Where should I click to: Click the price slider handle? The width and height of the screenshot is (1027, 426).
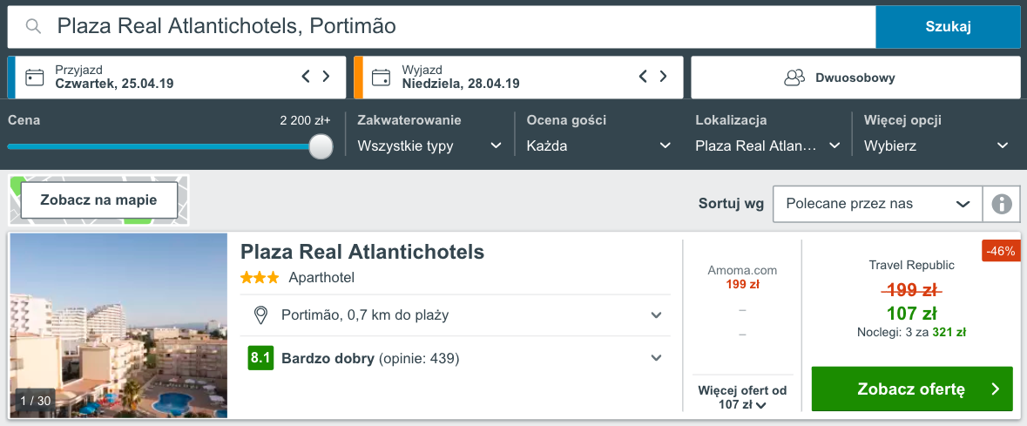(321, 146)
